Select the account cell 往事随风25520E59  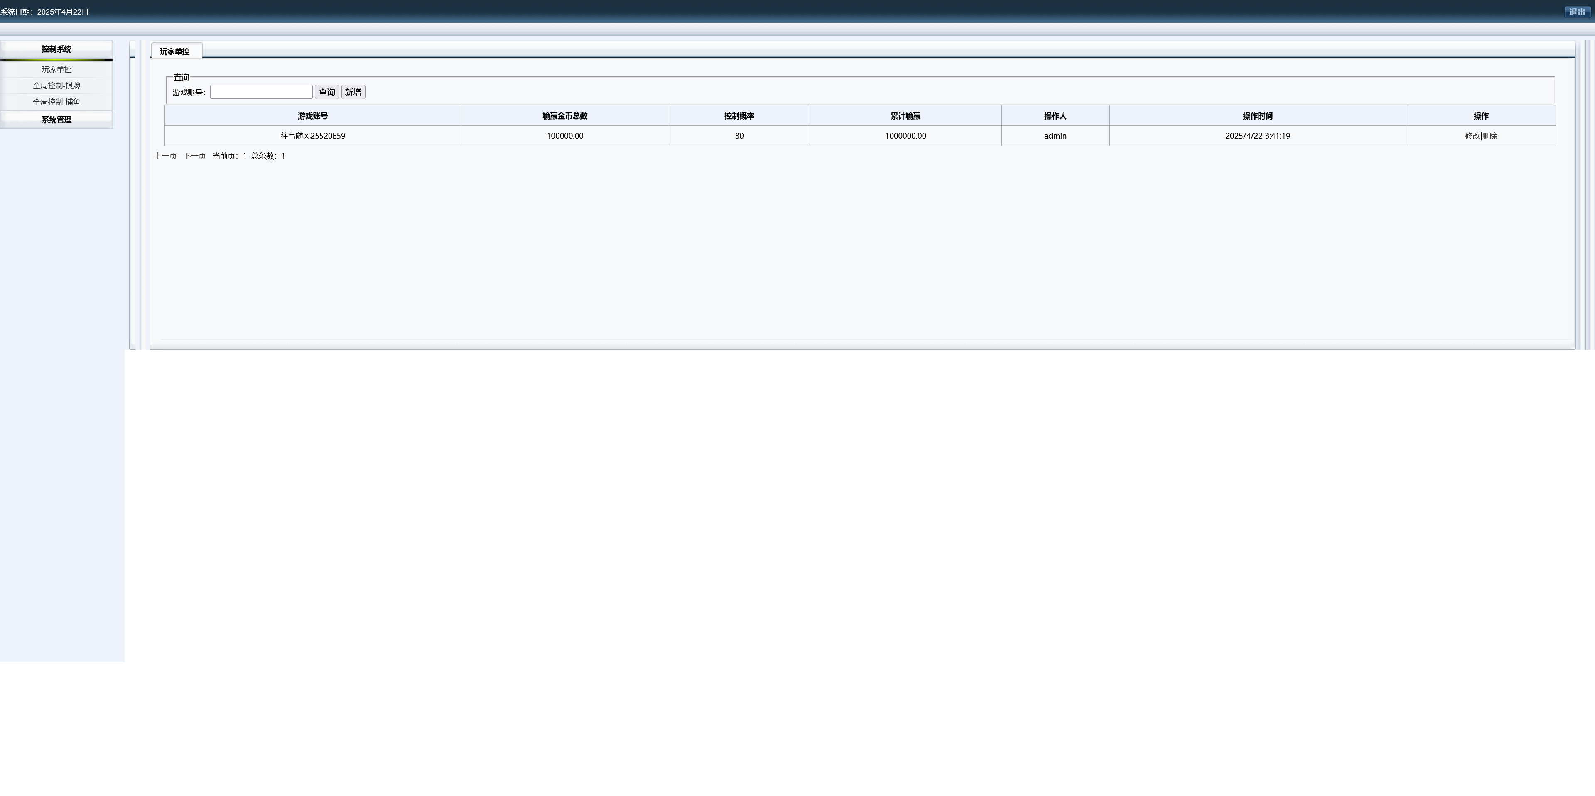point(312,136)
